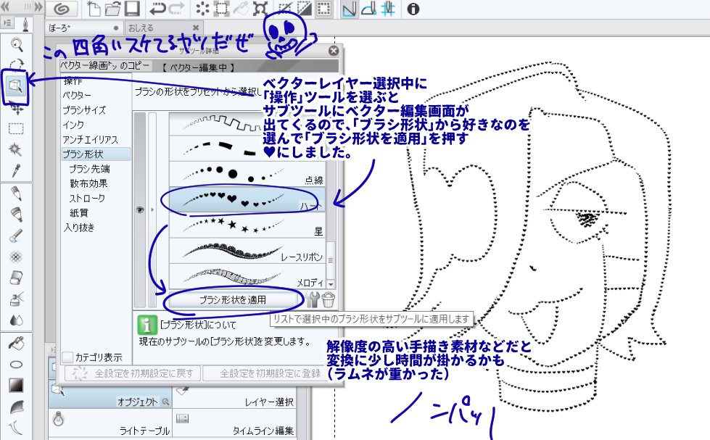Clear layer contents with dotted-circle icon
The image size is (710, 440).
coord(203,9)
